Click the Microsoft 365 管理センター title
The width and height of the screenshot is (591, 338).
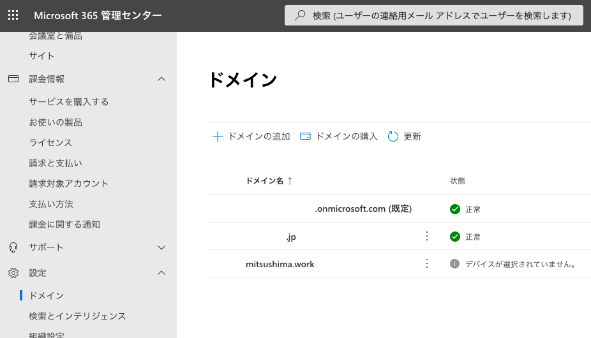tap(98, 15)
